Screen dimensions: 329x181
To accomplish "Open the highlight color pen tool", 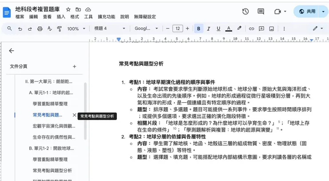I will (x=239, y=28).
